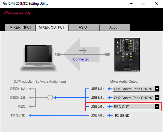The image size is (163, 132).
Task: Click the USB3/4 label
Action: 97,98
